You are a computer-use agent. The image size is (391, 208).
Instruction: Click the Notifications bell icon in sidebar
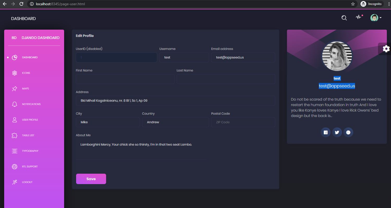click(x=15, y=104)
